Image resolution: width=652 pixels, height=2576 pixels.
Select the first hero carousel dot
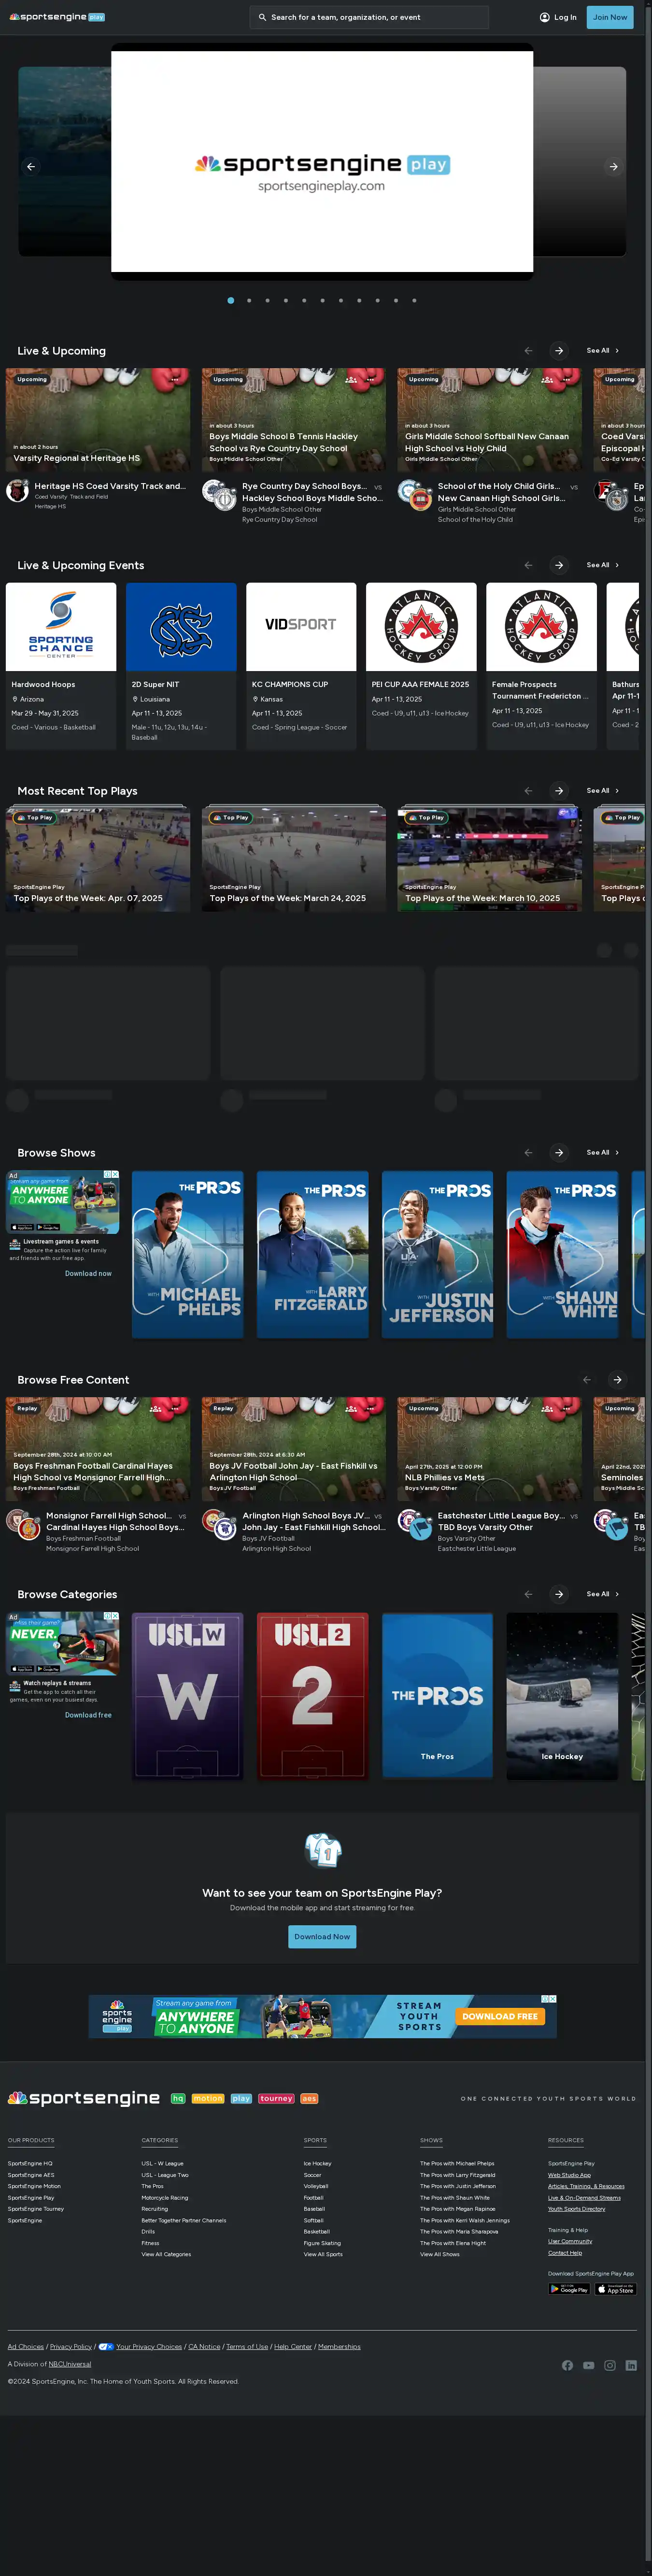[x=231, y=300]
